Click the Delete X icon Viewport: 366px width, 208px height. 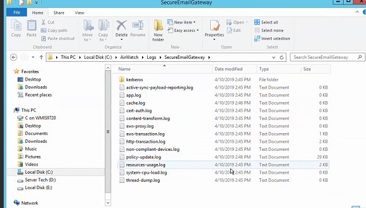tap(121, 25)
